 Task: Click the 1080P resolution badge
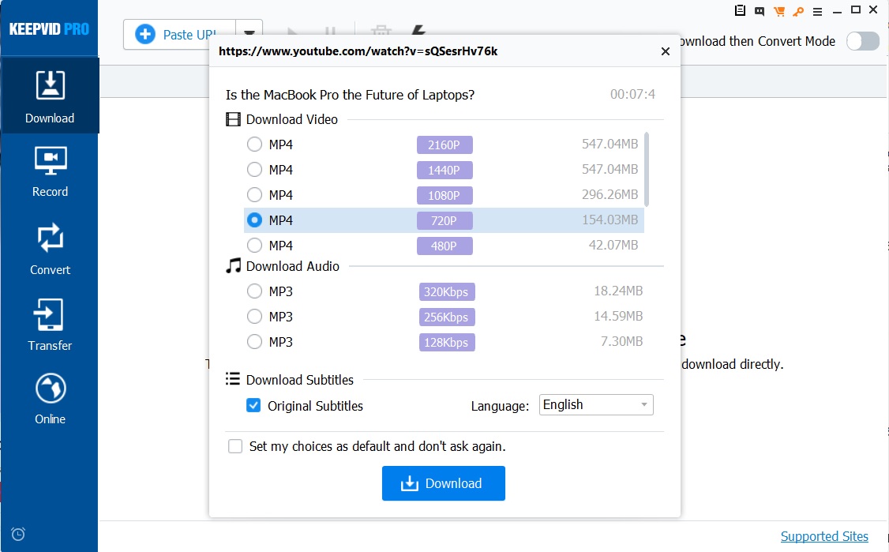[x=444, y=196]
